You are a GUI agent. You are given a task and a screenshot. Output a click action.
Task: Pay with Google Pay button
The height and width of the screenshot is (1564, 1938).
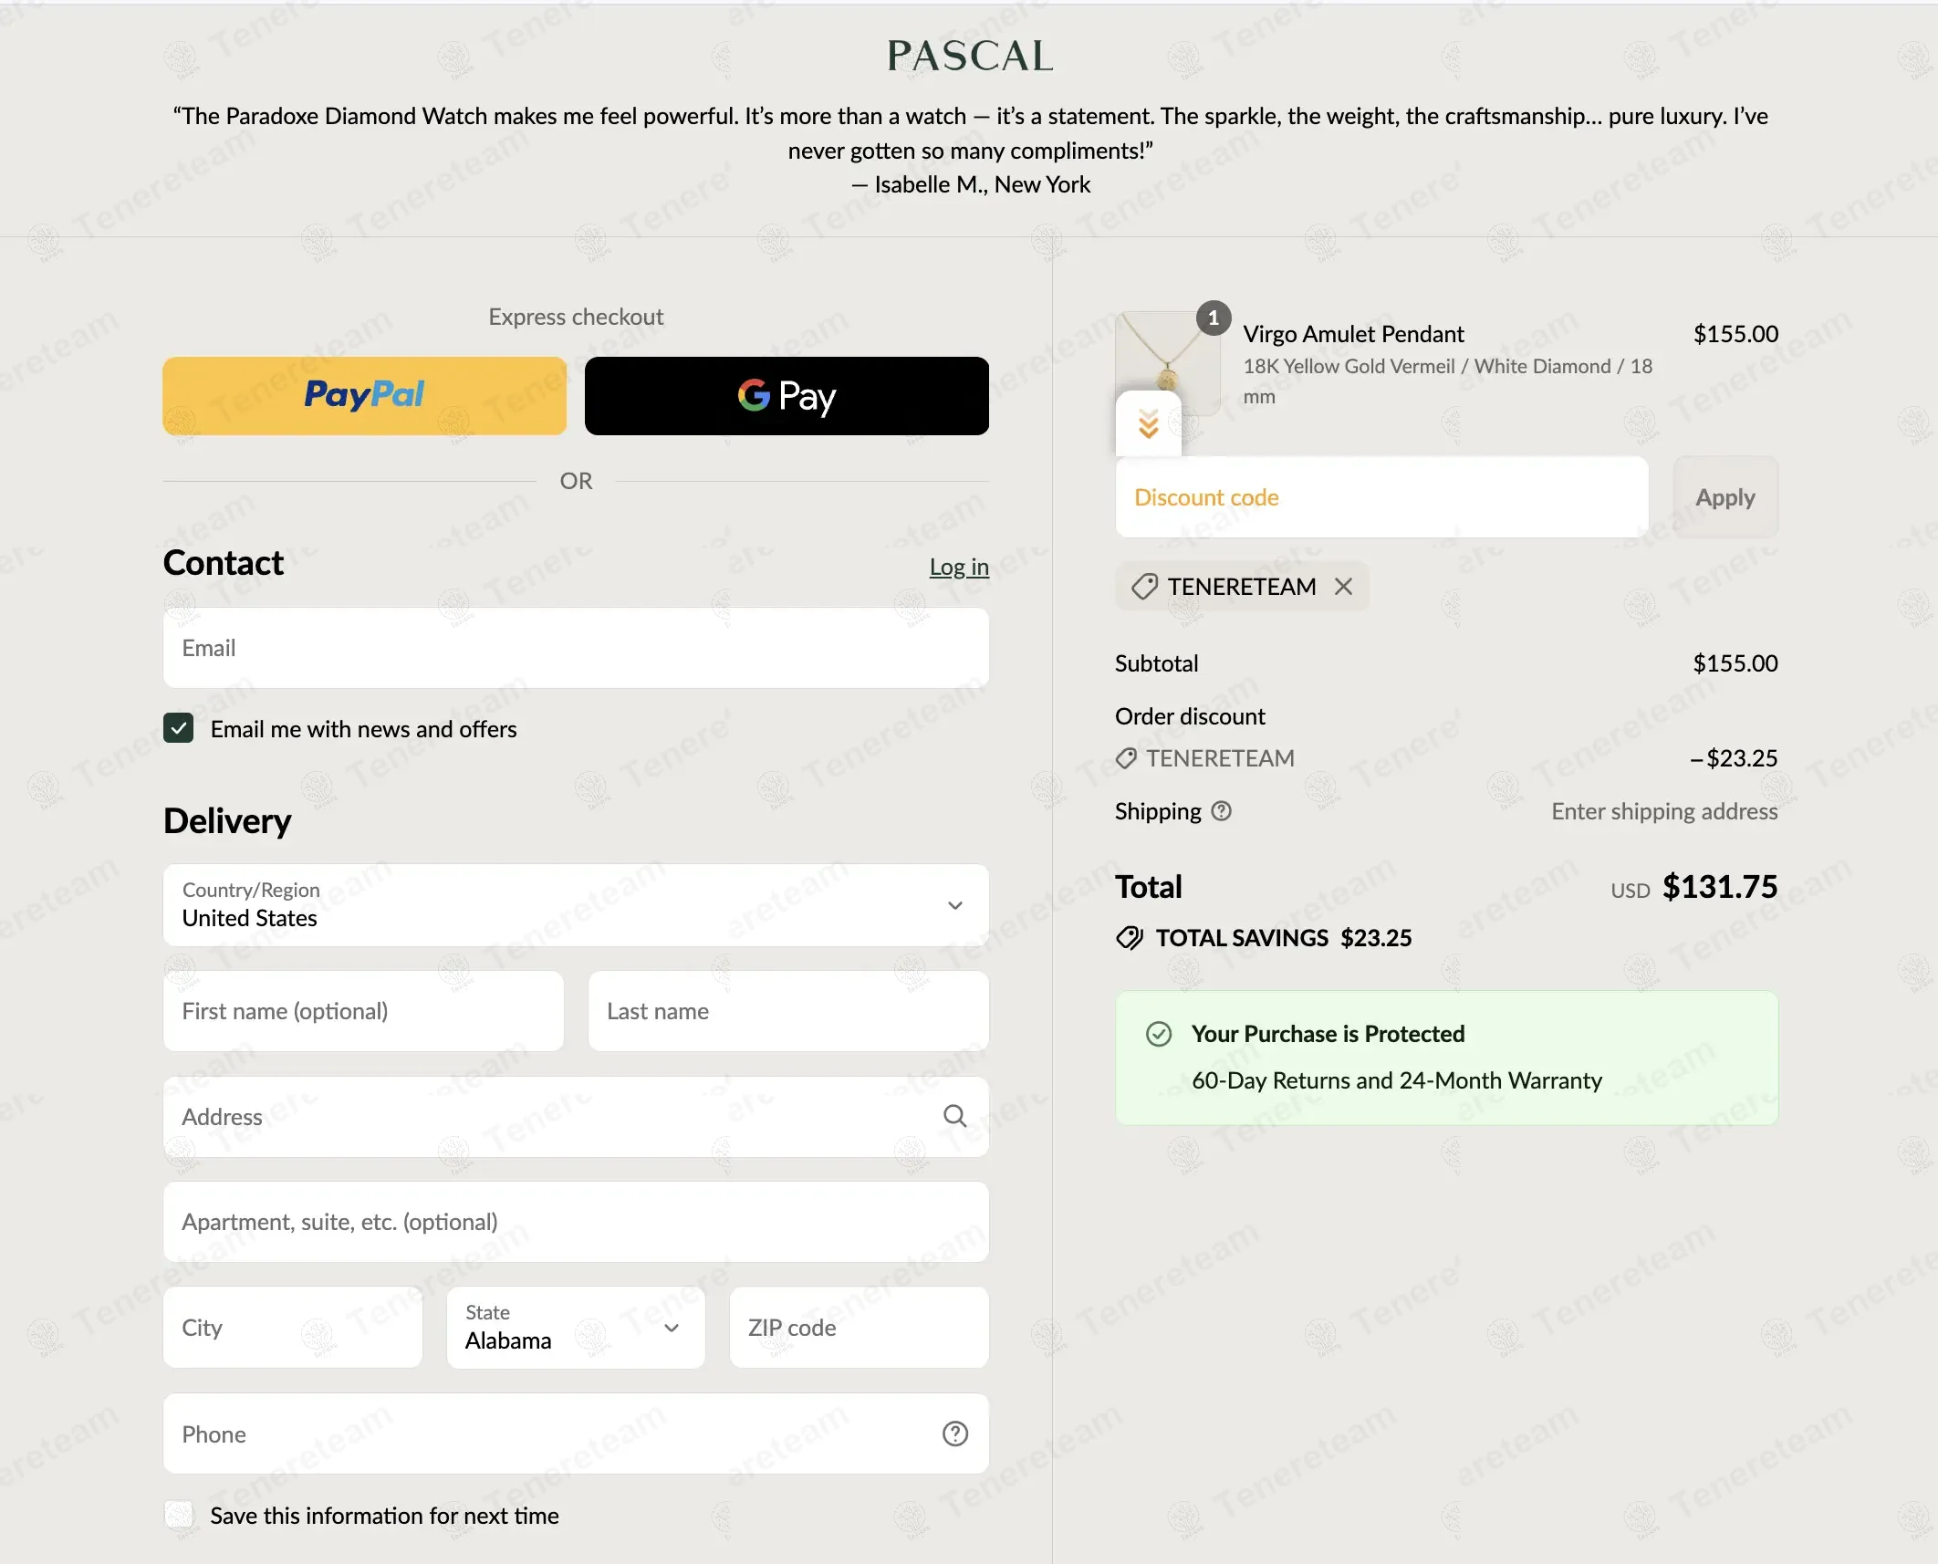pos(787,396)
